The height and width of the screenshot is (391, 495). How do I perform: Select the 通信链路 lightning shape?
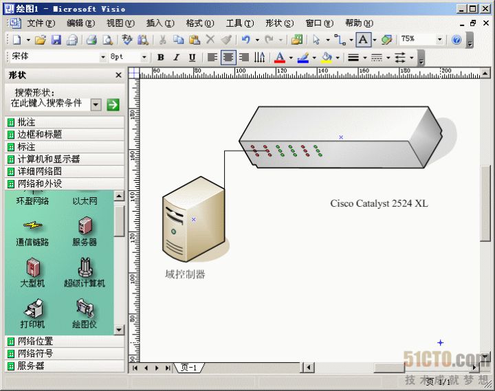32,232
